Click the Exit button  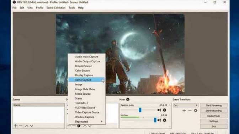214,127
